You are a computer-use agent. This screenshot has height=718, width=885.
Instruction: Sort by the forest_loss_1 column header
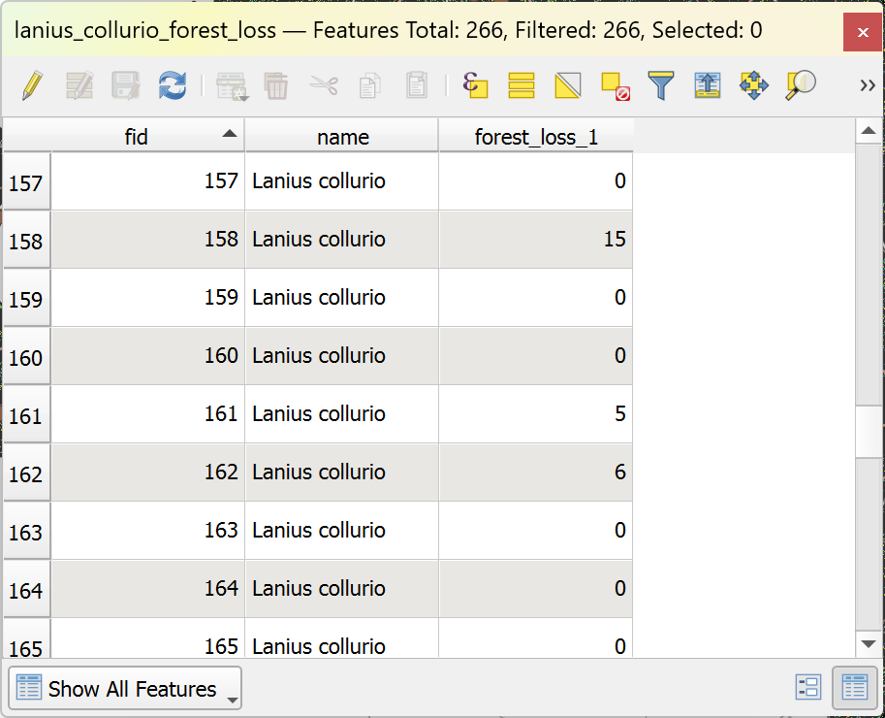(x=536, y=137)
